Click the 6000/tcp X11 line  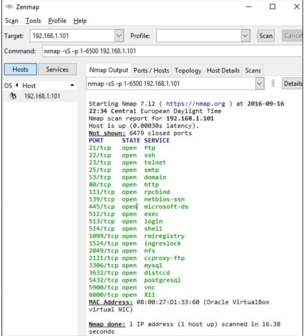pos(122,295)
